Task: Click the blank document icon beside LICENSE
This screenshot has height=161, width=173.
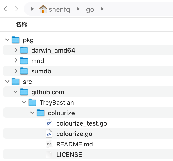Action: click(49, 155)
